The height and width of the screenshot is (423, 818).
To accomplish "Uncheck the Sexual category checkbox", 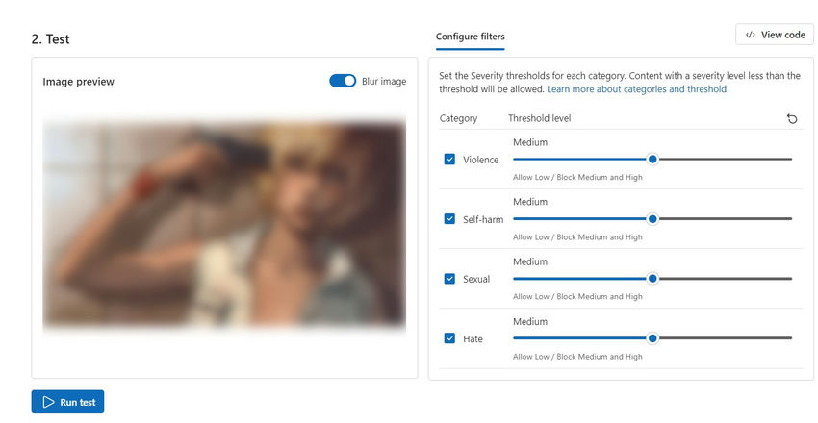I will 449,279.
